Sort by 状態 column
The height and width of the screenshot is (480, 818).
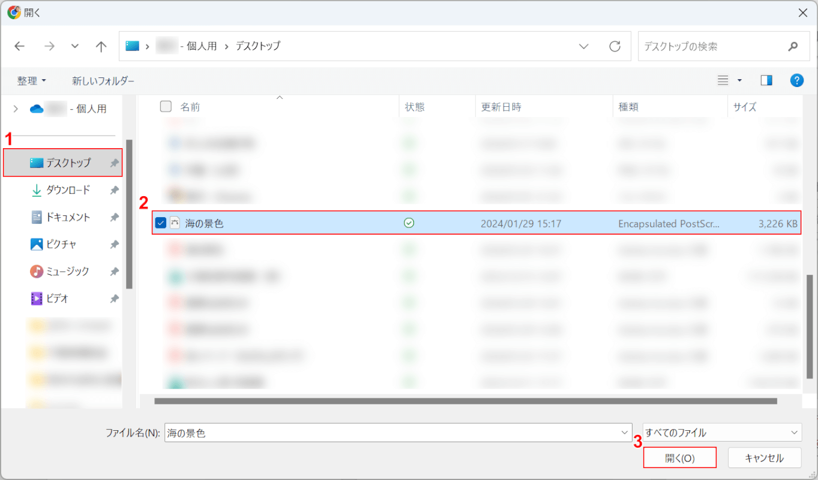coord(415,107)
